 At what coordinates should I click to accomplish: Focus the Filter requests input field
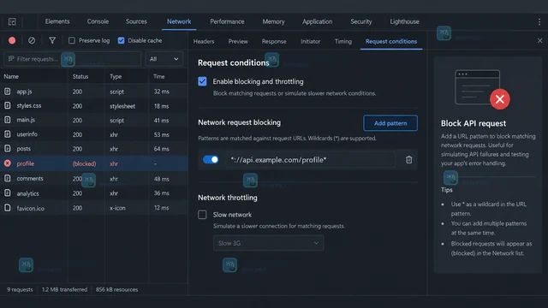tap(72, 59)
